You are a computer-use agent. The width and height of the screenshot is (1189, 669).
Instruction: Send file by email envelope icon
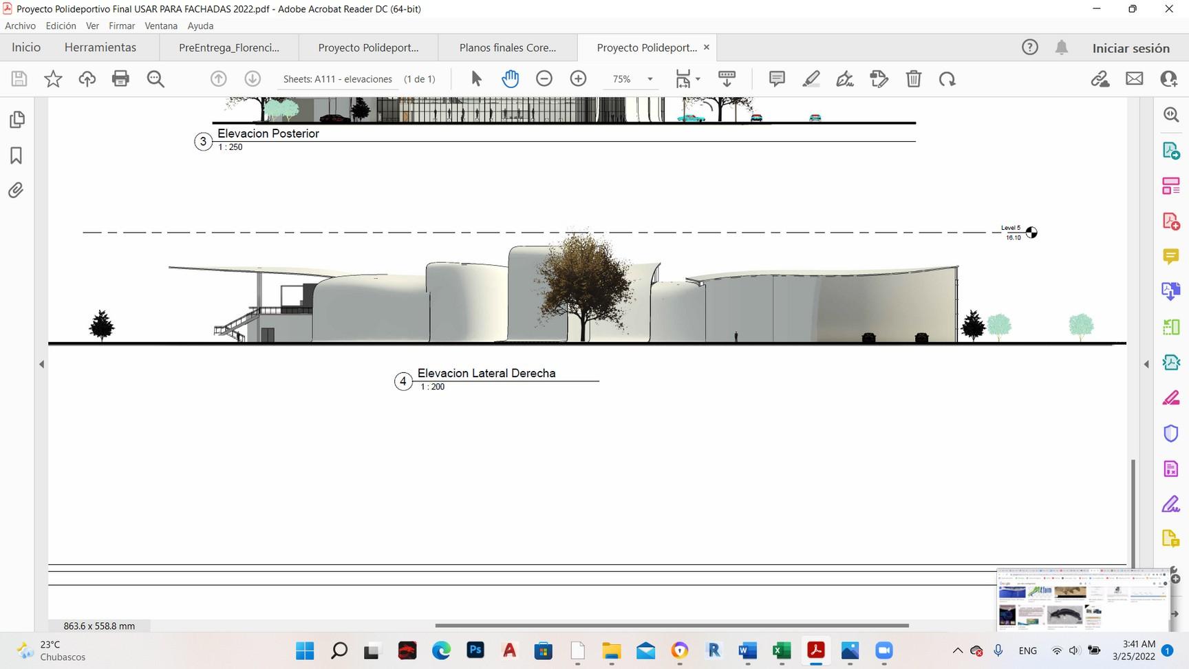(x=1135, y=79)
